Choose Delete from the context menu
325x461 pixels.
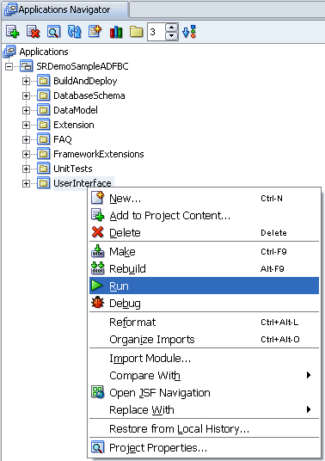205,233
